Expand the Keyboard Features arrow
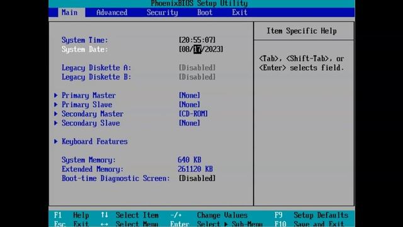The height and width of the screenshot is (227, 403). point(56,141)
